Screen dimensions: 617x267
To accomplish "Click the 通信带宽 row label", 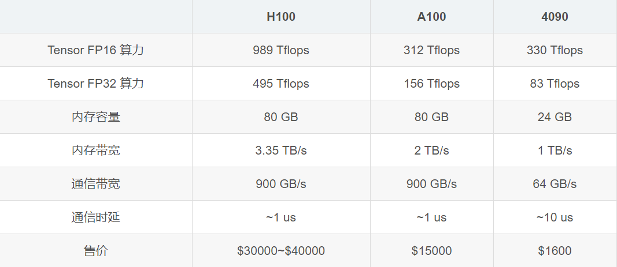I will click(x=96, y=184).
